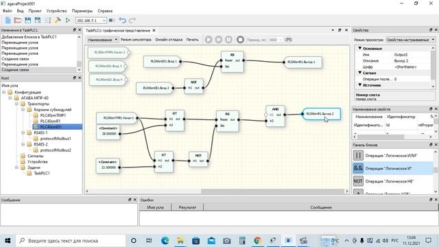439x247 pixels.
Task: Collapse the Задачи tree node
Action: pos(16,167)
